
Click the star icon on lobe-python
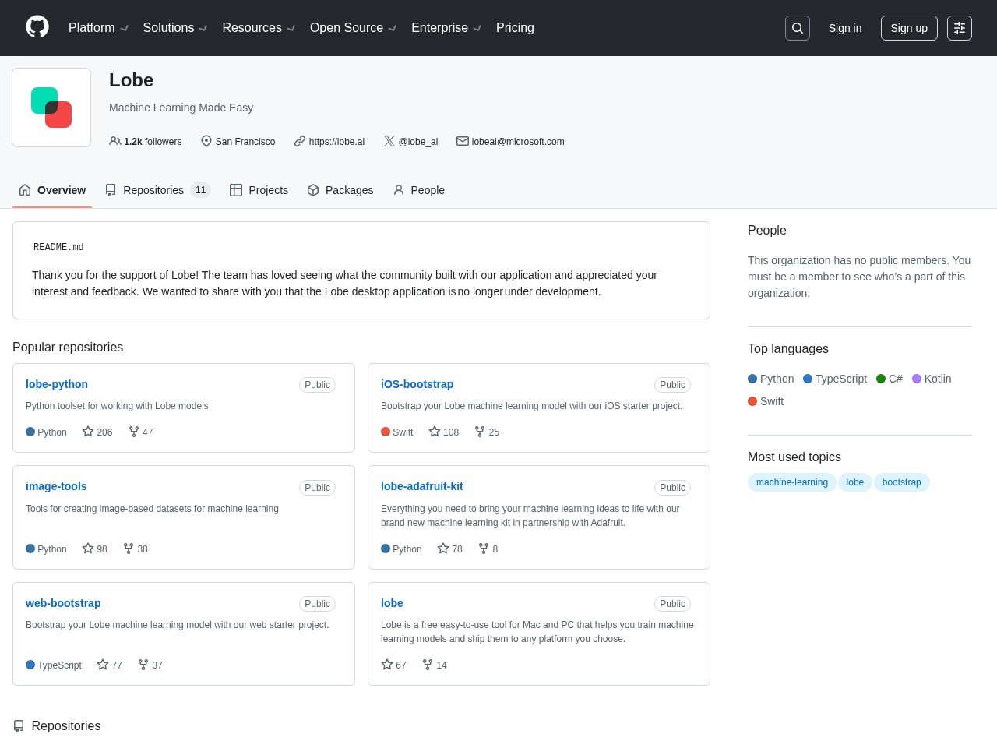(x=88, y=432)
